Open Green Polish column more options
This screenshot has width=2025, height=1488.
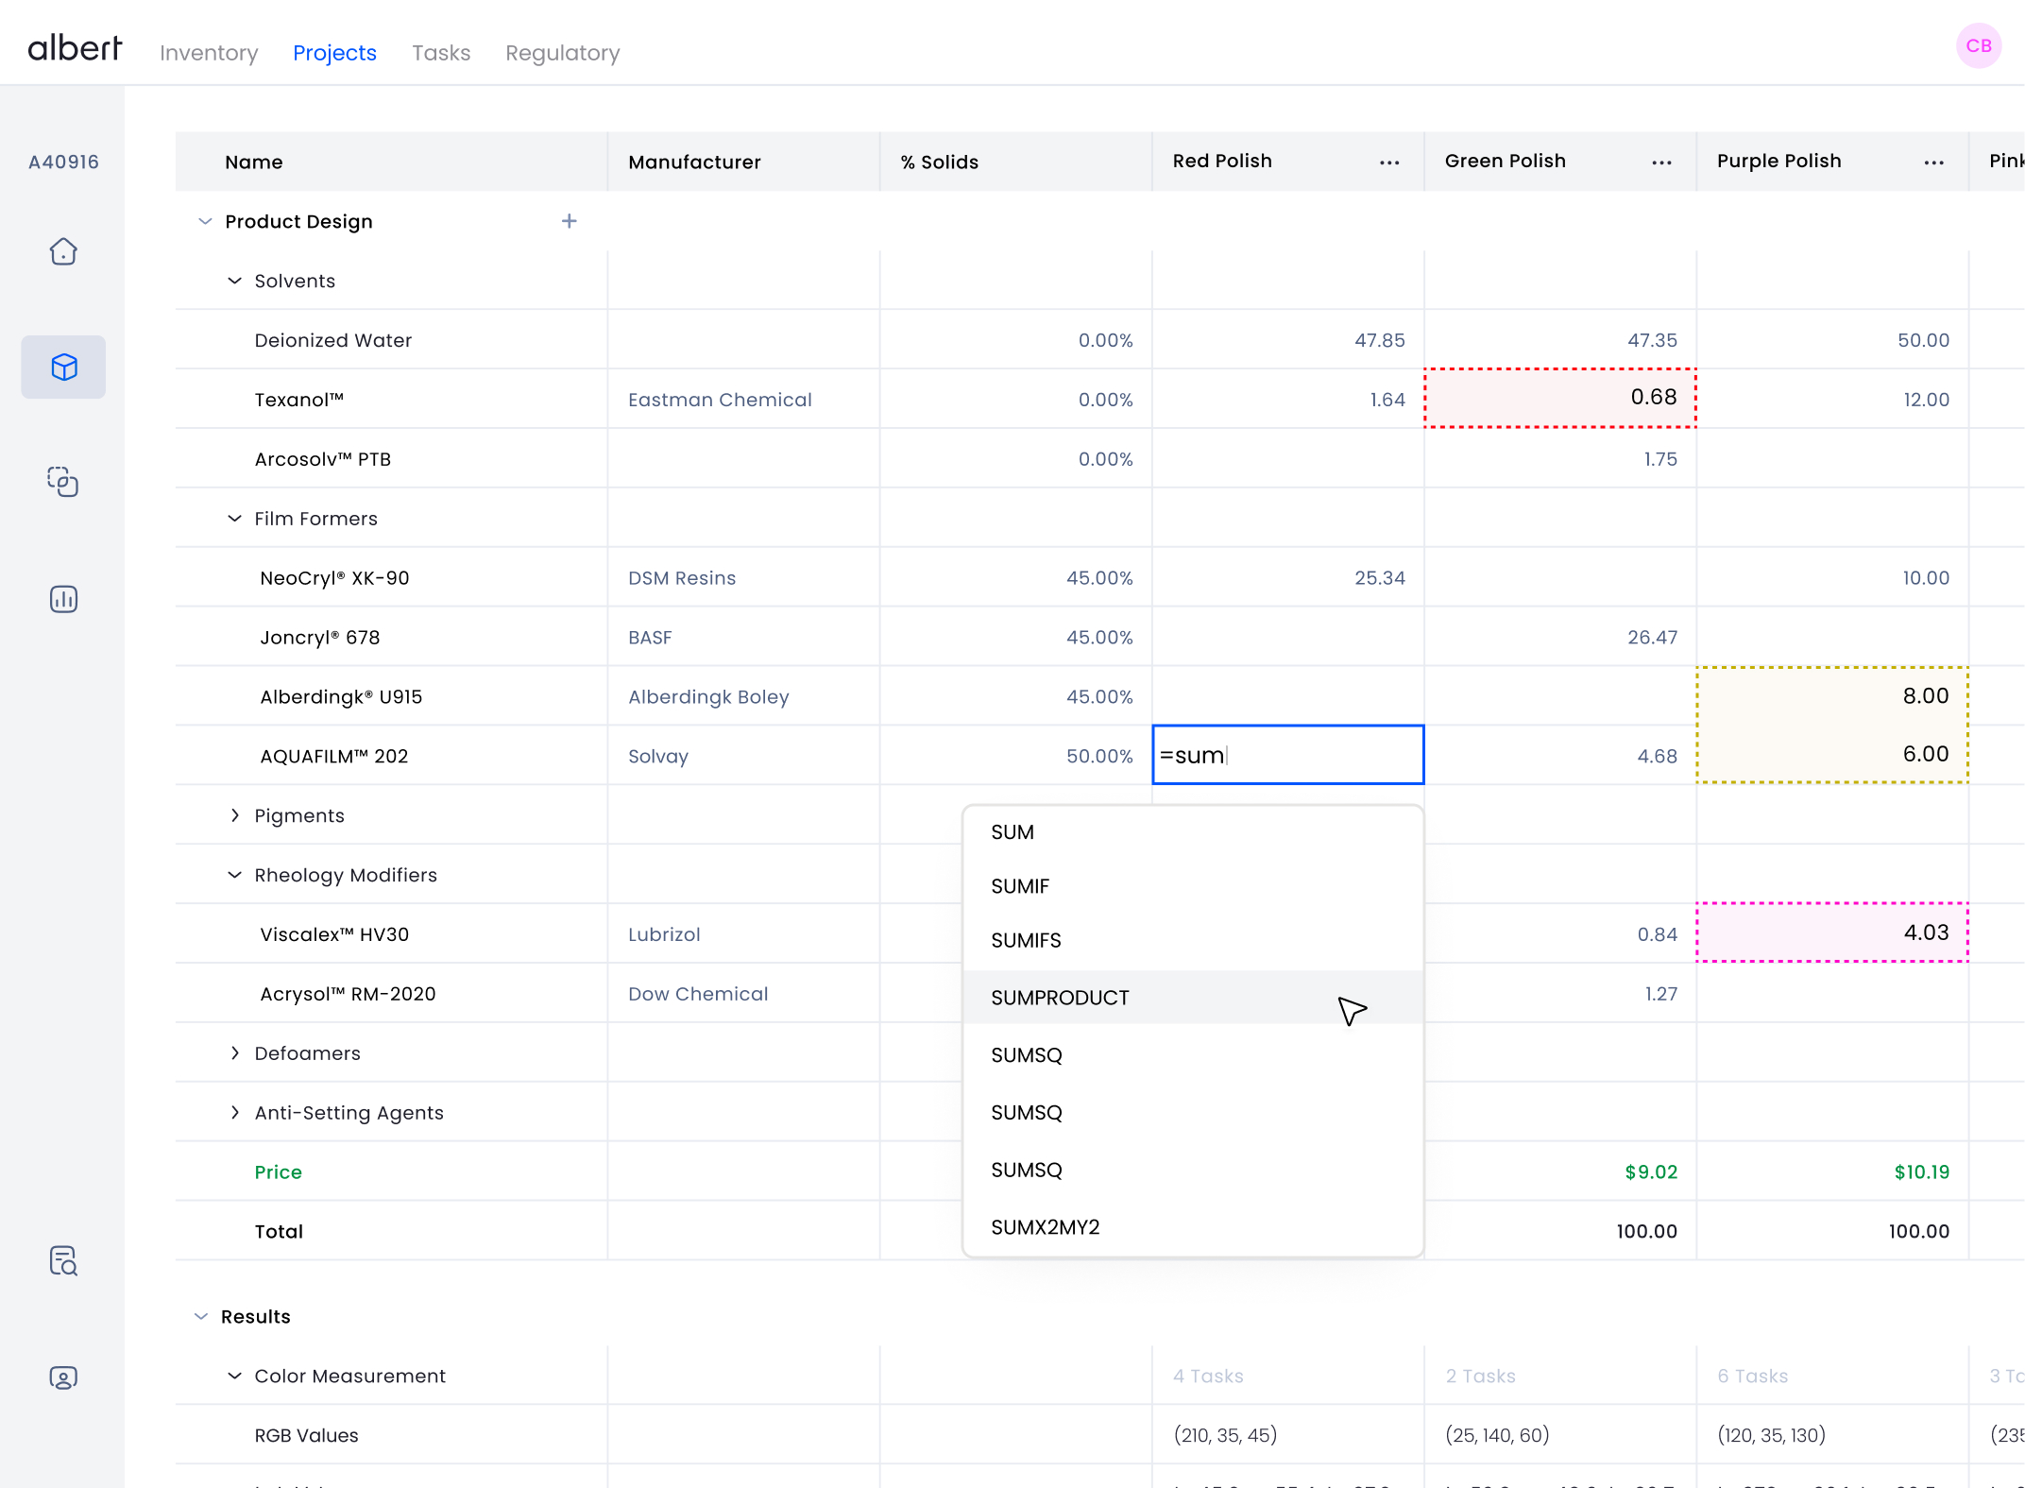(x=1661, y=162)
